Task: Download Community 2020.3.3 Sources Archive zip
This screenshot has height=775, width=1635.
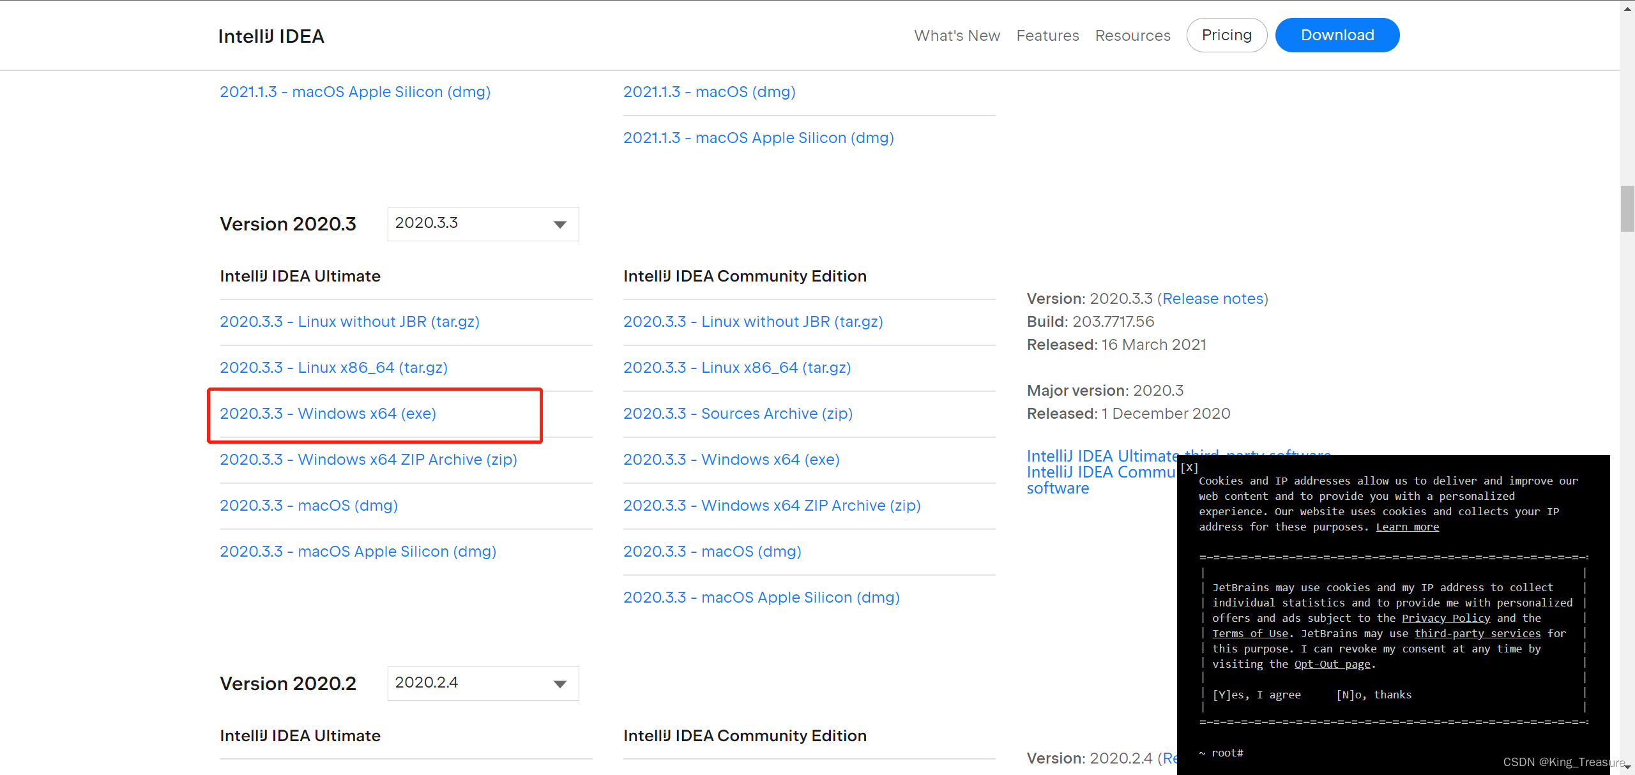Action: click(738, 414)
